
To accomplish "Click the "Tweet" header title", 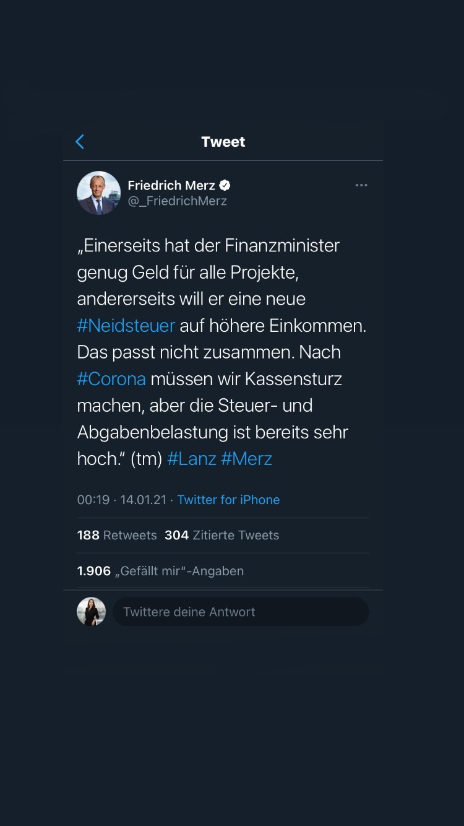I will 223,142.
